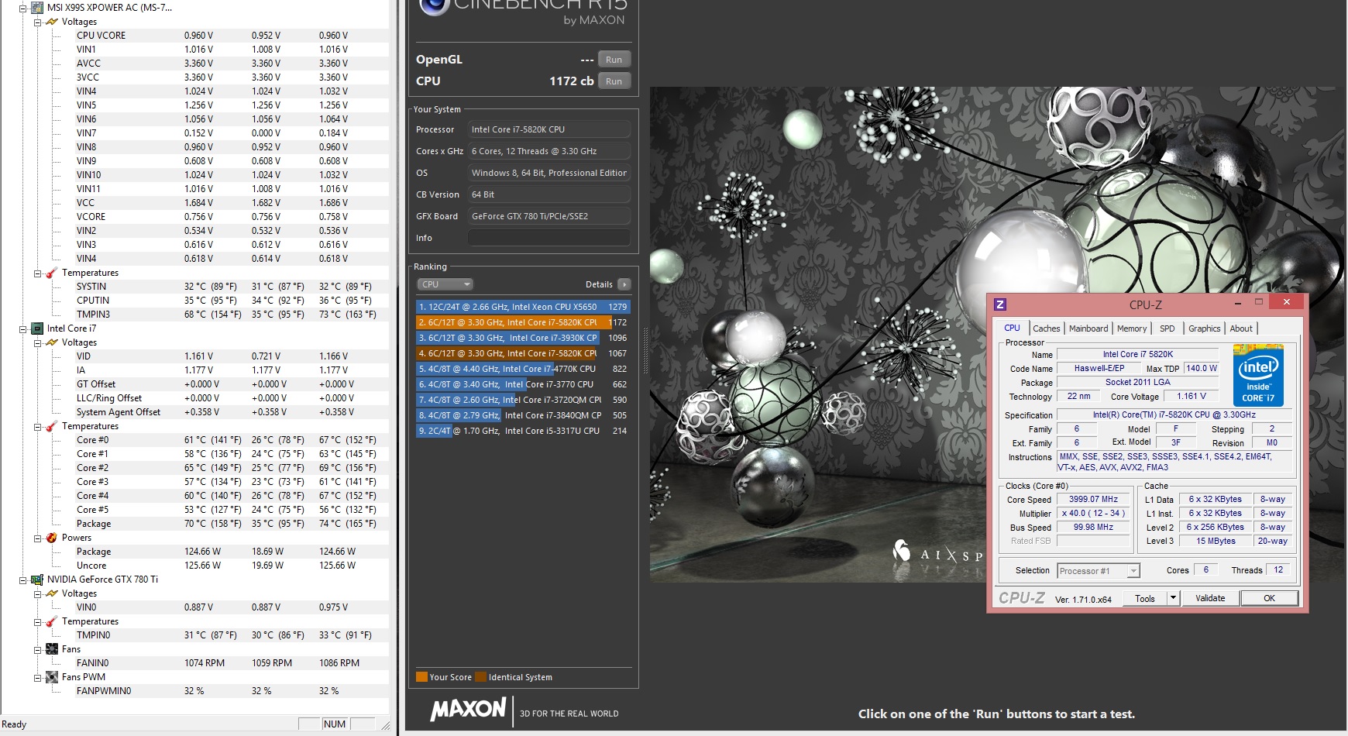Click the Fans PWM icon
The width and height of the screenshot is (1348, 736).
(52, 677)
